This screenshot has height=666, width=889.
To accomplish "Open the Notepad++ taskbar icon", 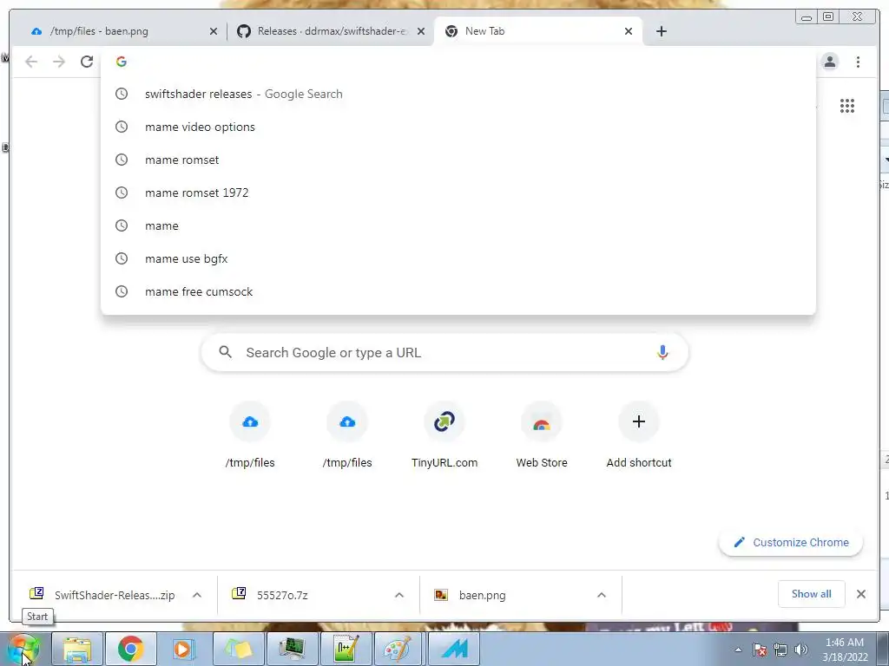I will pyautogui.click(x=346, y=649).
